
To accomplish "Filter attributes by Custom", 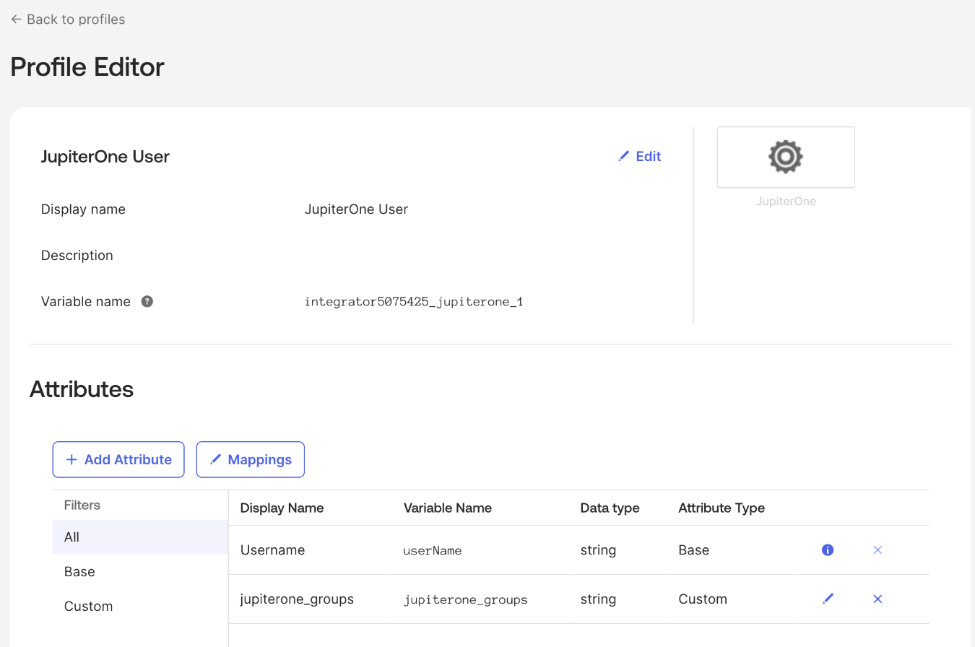I will (140, 607).
